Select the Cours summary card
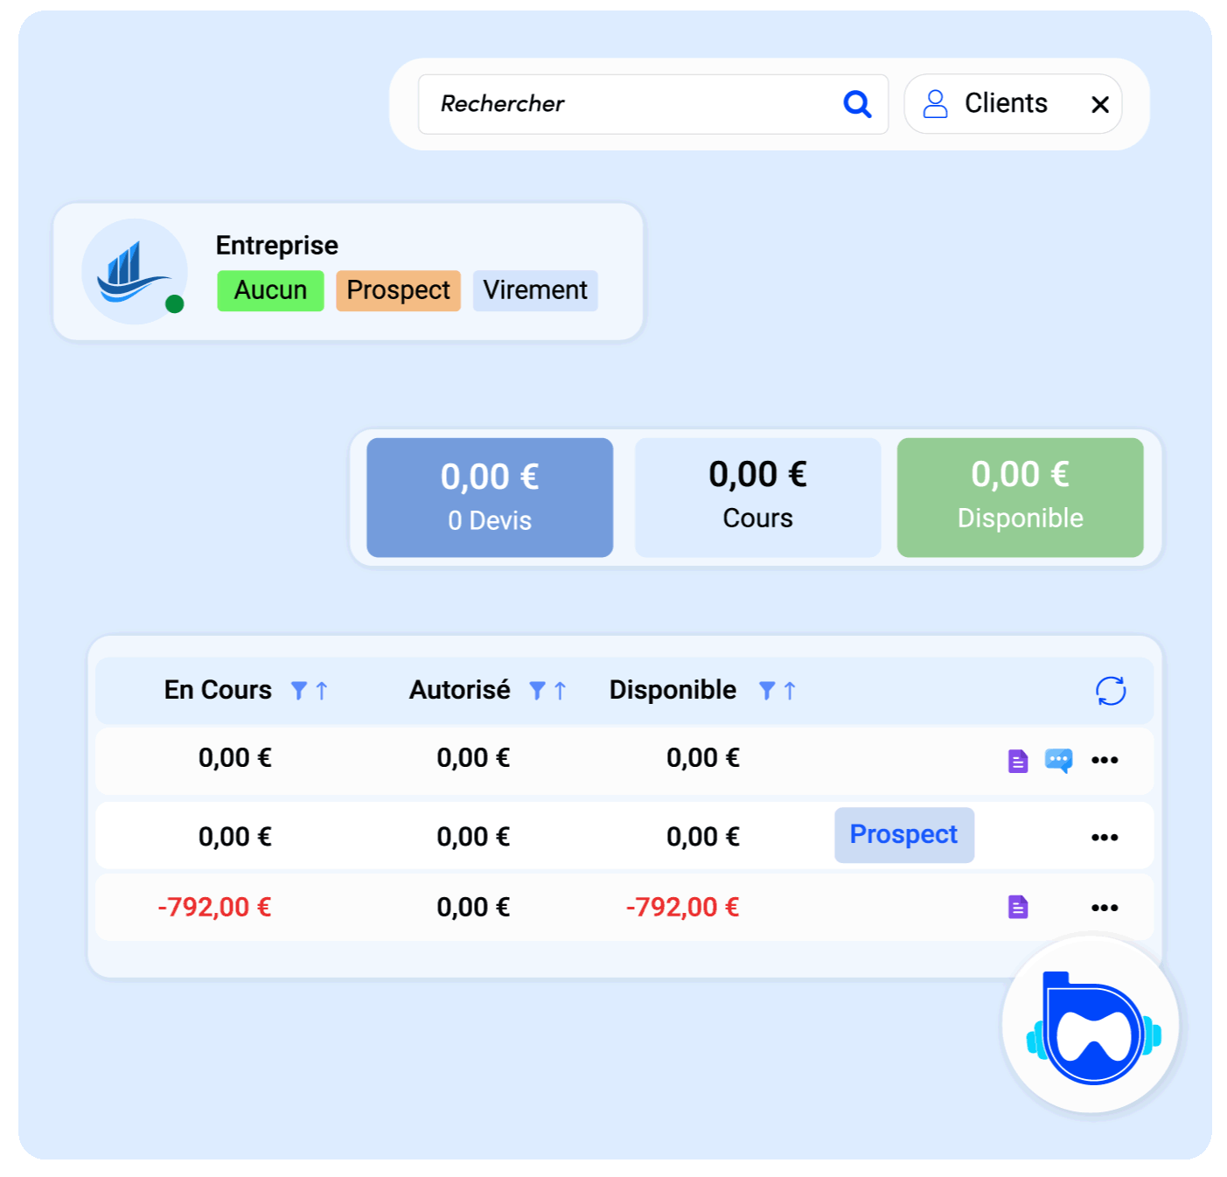Screen dimensions: 1227x1177 757,498
